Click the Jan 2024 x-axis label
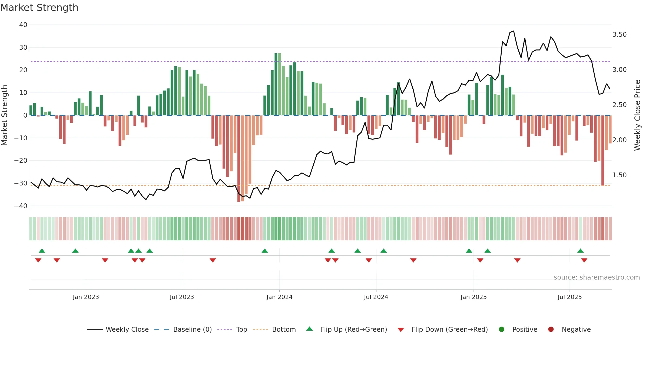649x365 pixels. (279, 297)
